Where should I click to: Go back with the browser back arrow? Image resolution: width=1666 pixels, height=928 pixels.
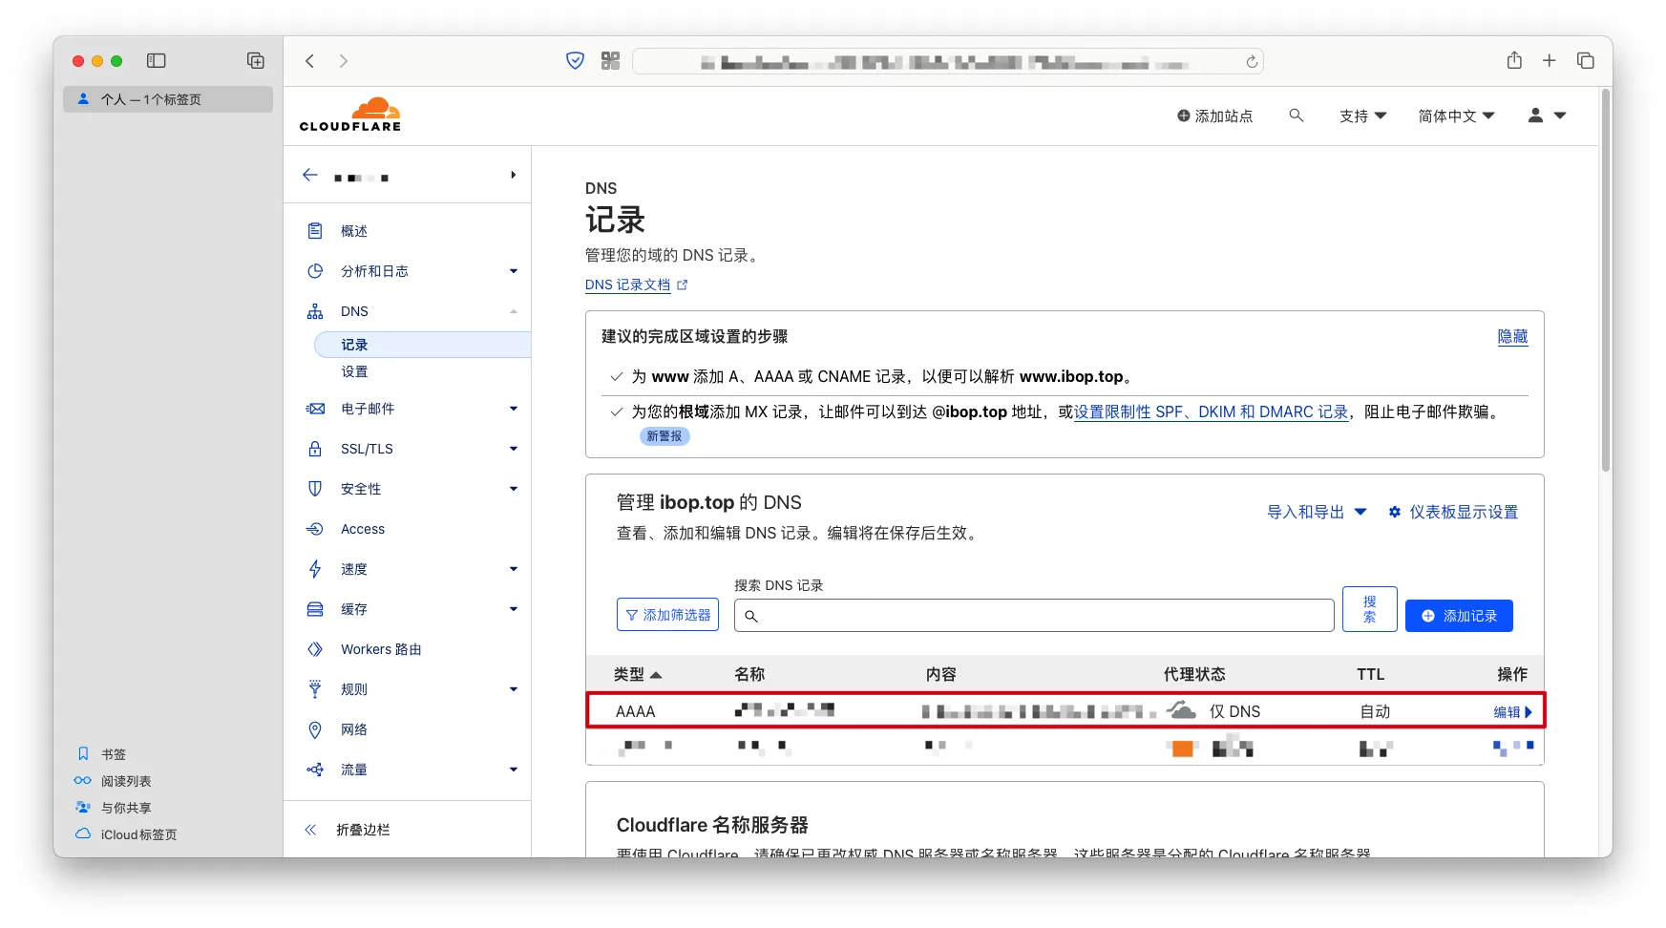click(310, 61)
